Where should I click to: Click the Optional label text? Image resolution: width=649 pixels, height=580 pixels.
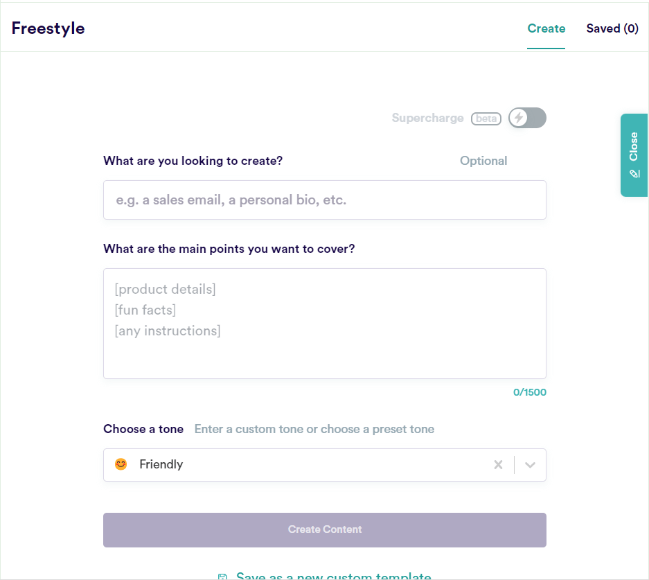[x=483, y=161]
